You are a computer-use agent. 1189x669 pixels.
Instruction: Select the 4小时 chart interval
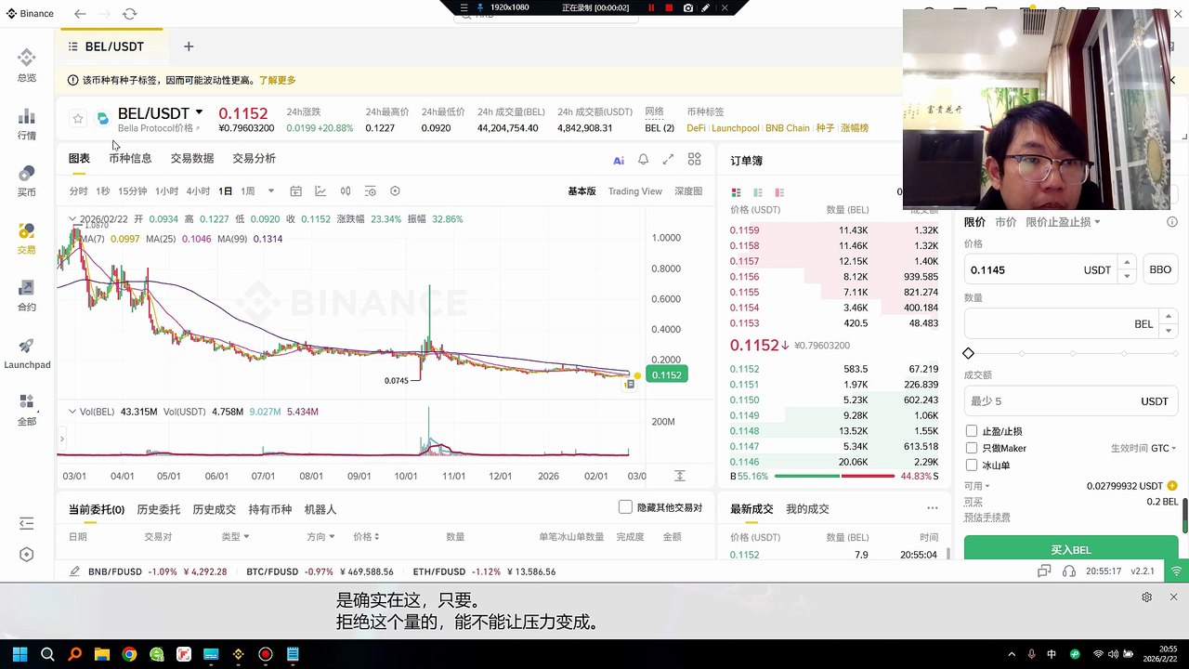point(198,191)
